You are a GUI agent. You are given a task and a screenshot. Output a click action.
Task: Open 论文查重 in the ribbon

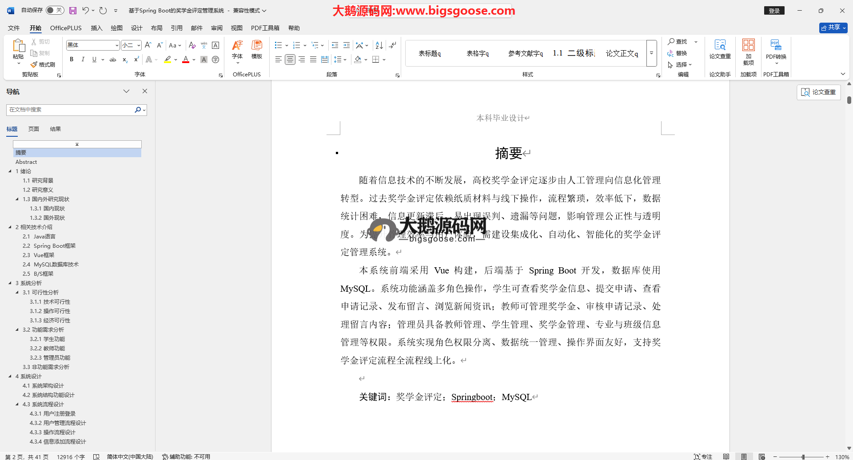click(720, 49)
